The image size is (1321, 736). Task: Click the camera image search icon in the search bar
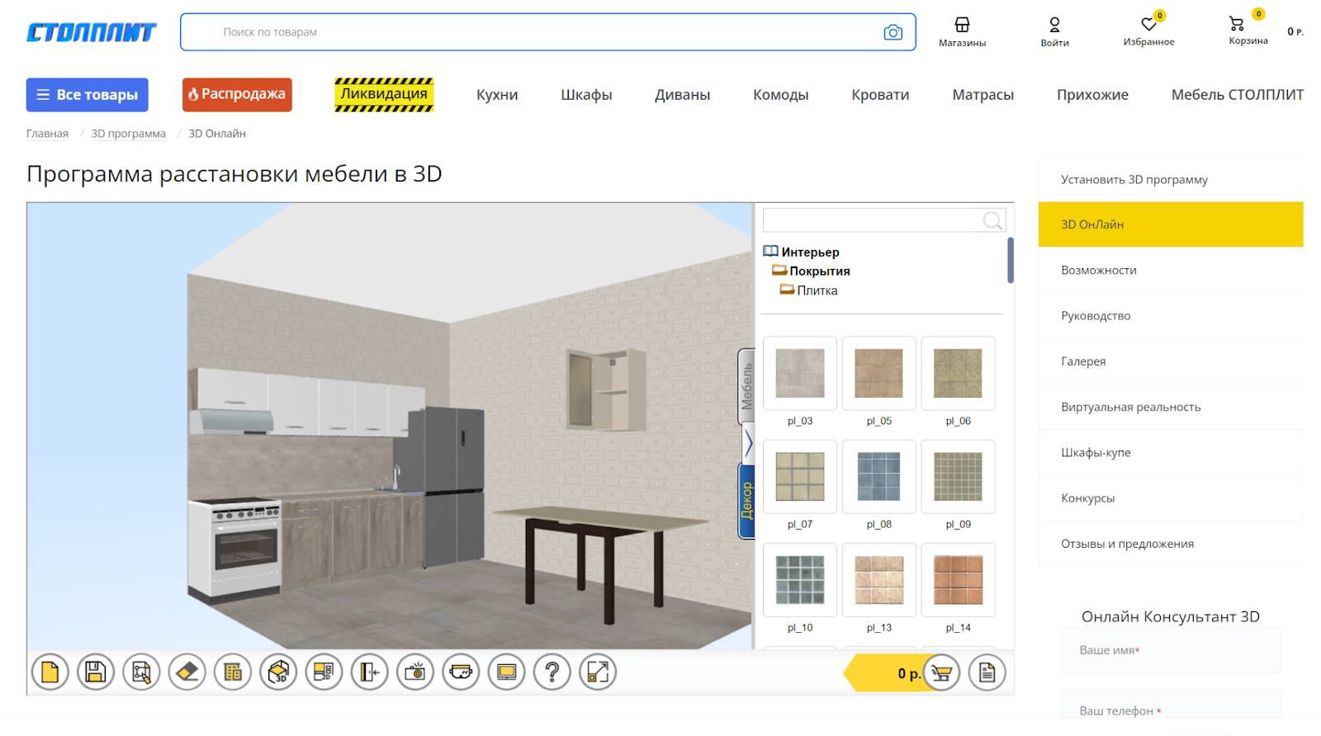(x=893, y=32)
